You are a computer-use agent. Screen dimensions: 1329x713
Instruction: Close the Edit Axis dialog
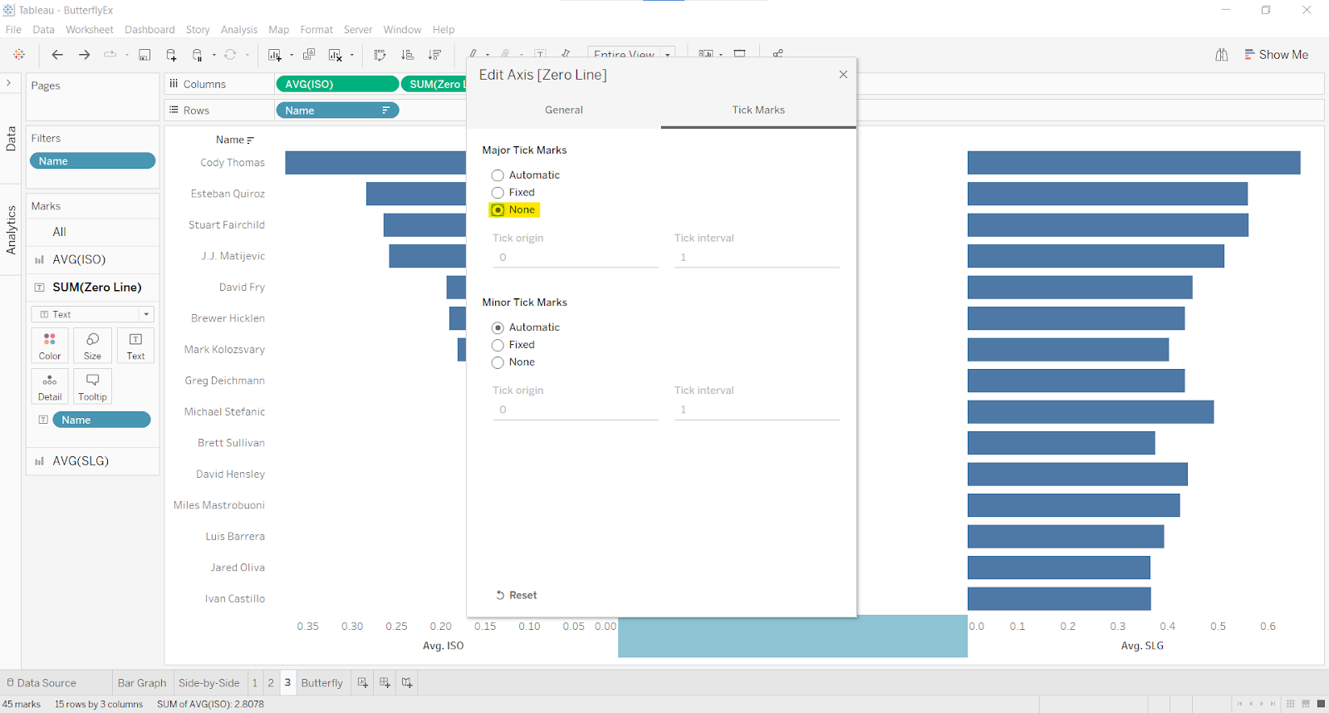pos(843,75)
